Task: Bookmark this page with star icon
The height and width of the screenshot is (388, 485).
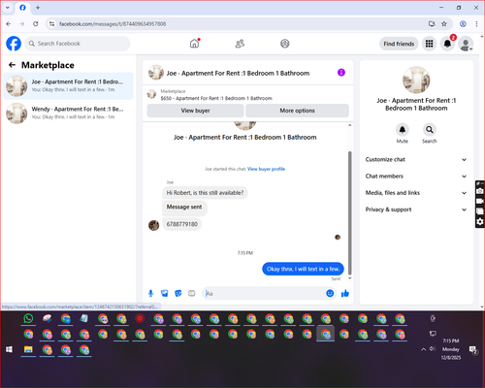Action: [x=444, y=24]
